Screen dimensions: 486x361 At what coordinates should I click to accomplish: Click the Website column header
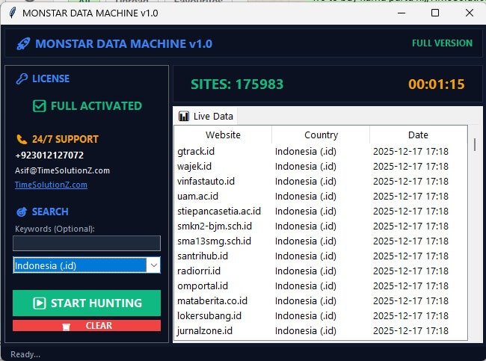pyautogui.click(x=223, y=135)
